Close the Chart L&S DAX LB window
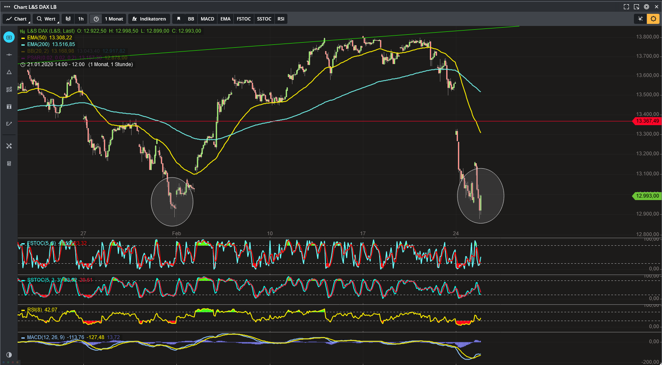 click(657, 7)
